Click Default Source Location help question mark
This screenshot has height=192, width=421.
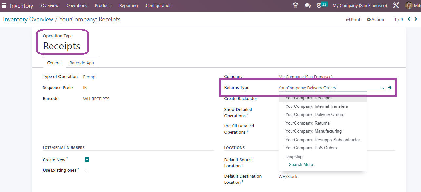click(242, 165)
